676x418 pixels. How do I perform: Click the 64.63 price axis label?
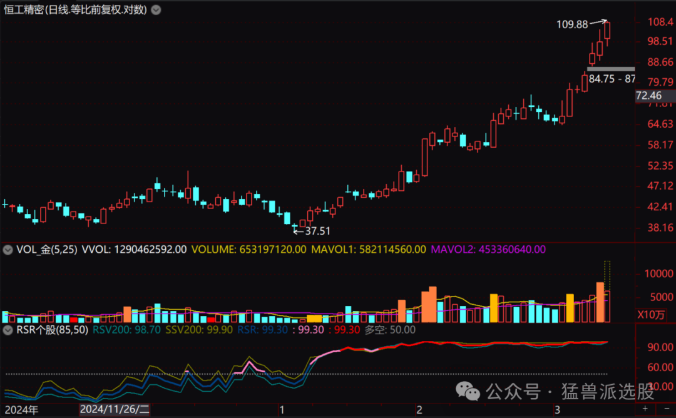coord(660,124)
